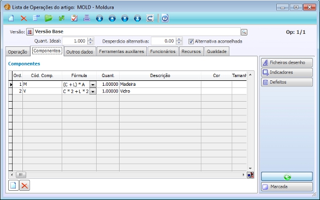Click the table horizontal scroll right arrow

click(243, 175)
